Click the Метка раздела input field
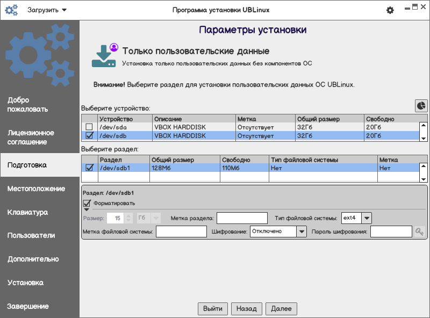Image resolution: width=430 pixels, height=318 pixels. [242, 218]
